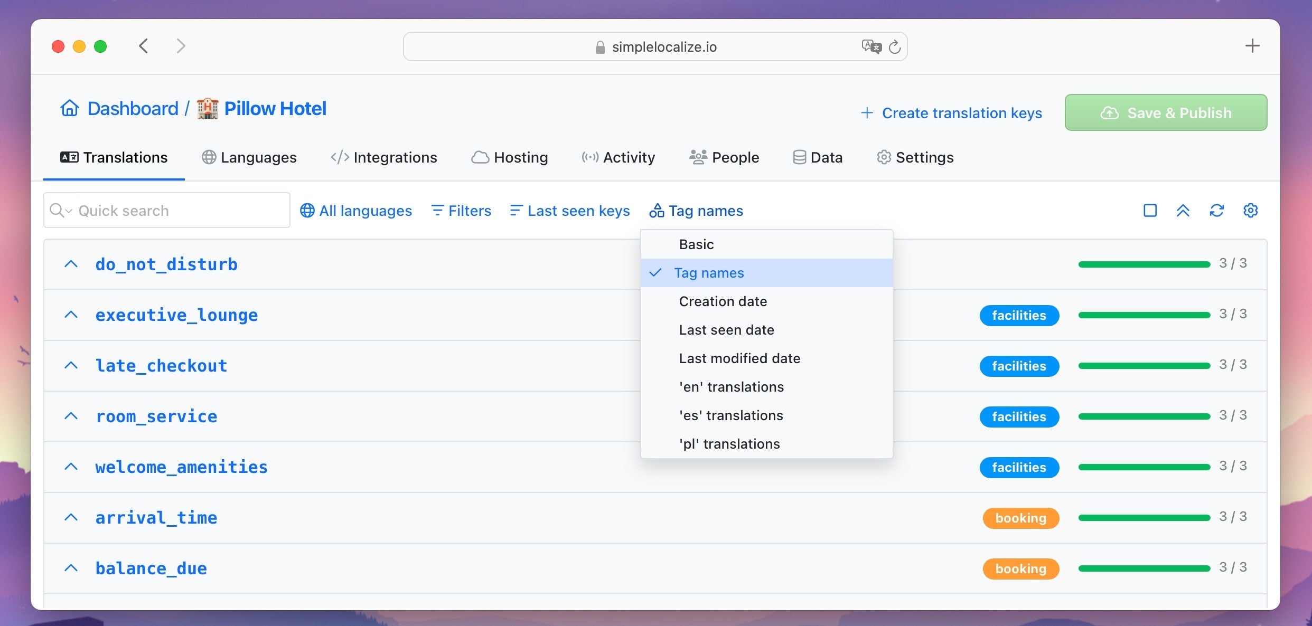The image size is (1312, 626).
Task: Collapse the room_service key row
Action: tap(71, 416)
